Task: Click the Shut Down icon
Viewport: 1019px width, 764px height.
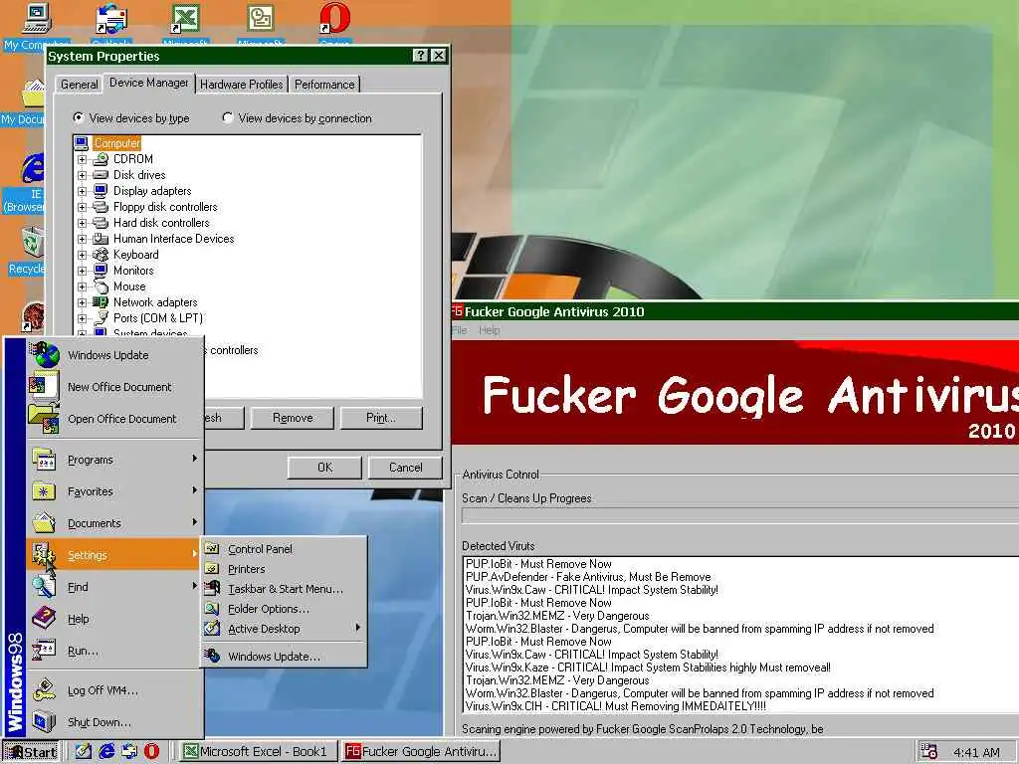Action: click(44, 722)
